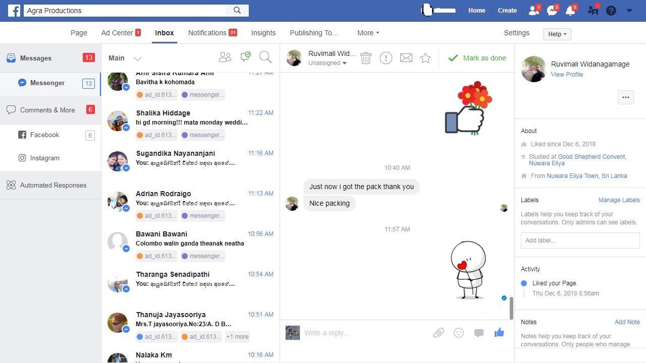Select Messenger in left sidebar

point(50,83)
